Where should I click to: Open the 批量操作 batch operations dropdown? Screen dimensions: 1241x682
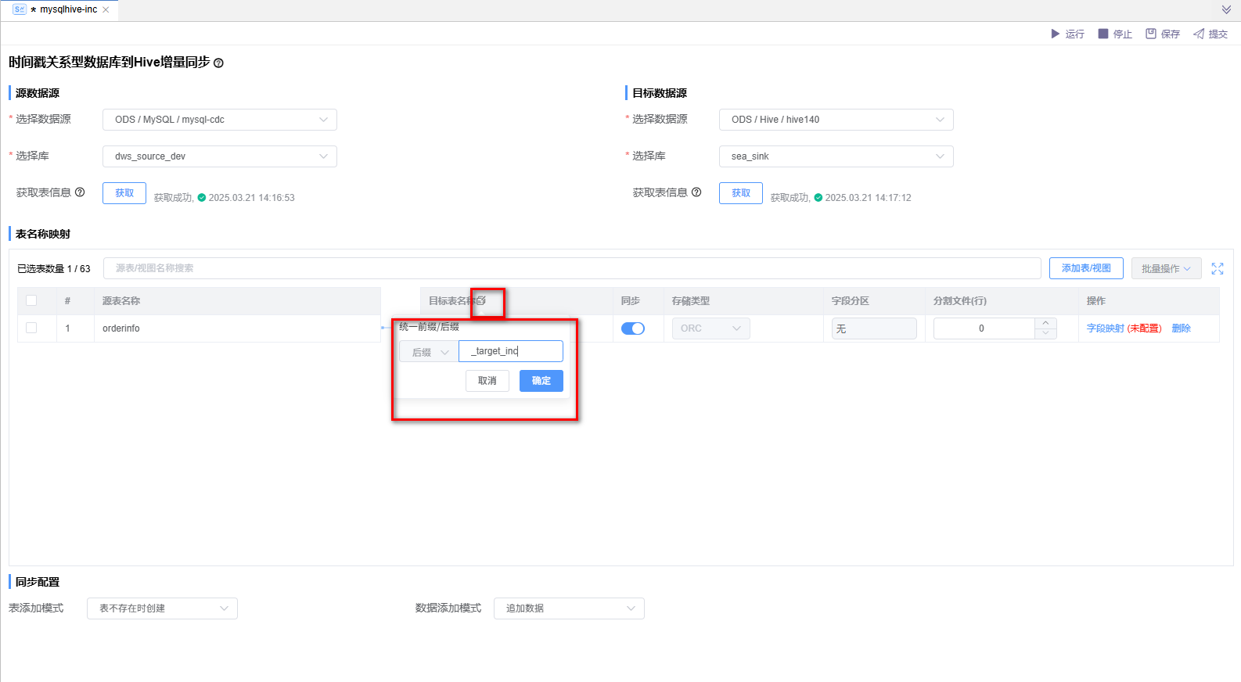tap(1166, 268)
